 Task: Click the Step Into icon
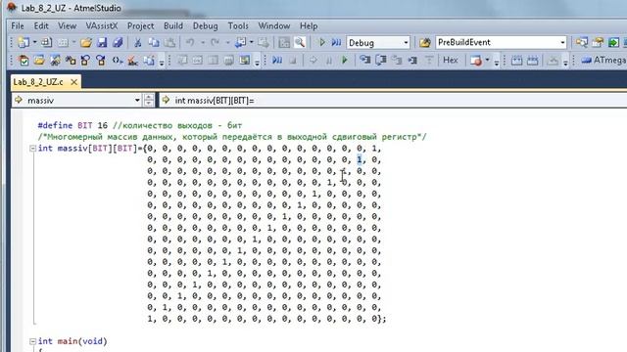tap(365, 61)
